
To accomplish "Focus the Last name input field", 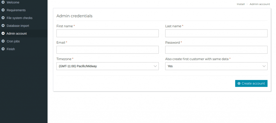I will pos(216,33).
